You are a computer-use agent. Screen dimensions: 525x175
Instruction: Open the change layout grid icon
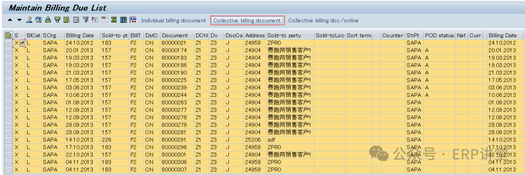(123, 20)
